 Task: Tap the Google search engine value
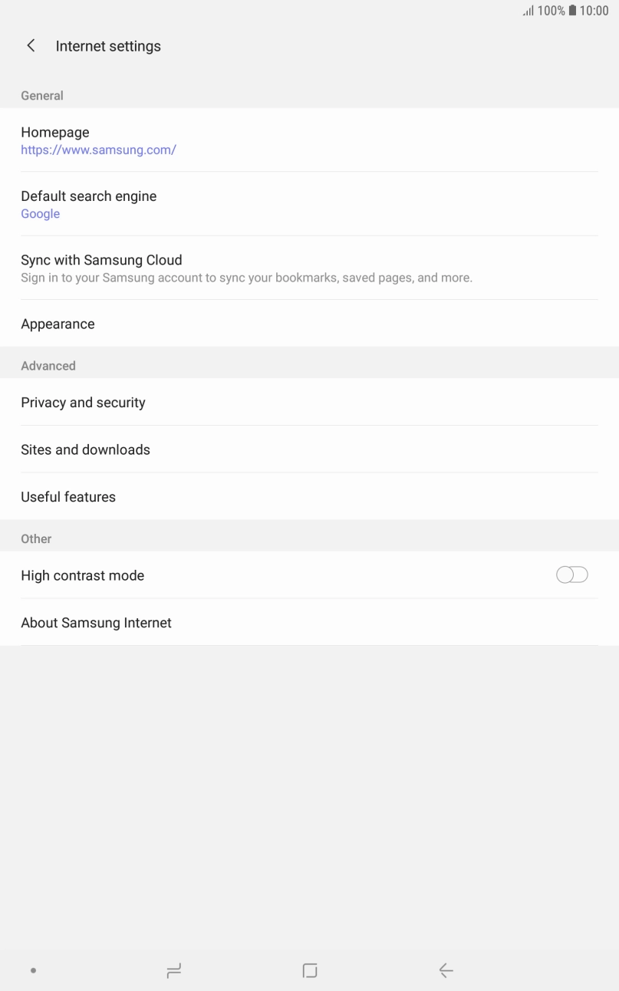pos(41,214)
